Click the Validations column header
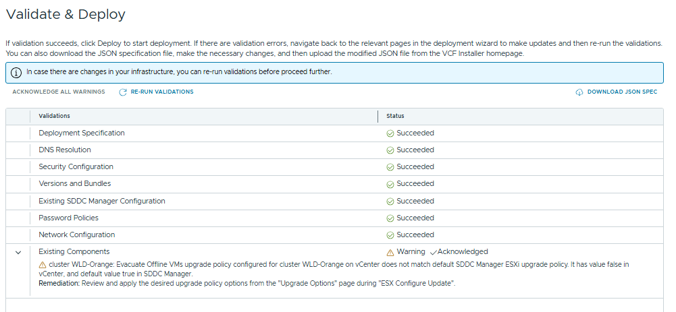 54,116
